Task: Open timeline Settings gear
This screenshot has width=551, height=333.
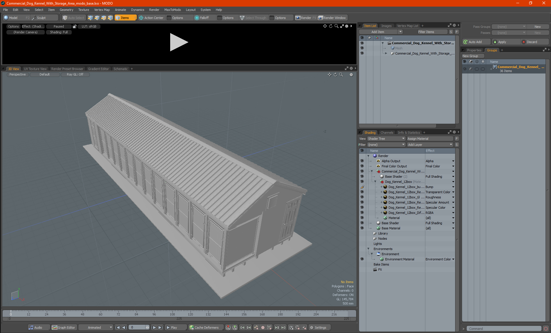Action: (x=319, y=328)
